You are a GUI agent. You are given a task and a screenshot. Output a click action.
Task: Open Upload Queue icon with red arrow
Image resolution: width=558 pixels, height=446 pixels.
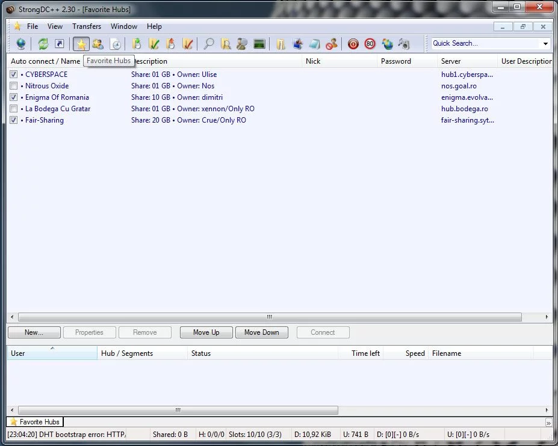(x=171, y=44)
